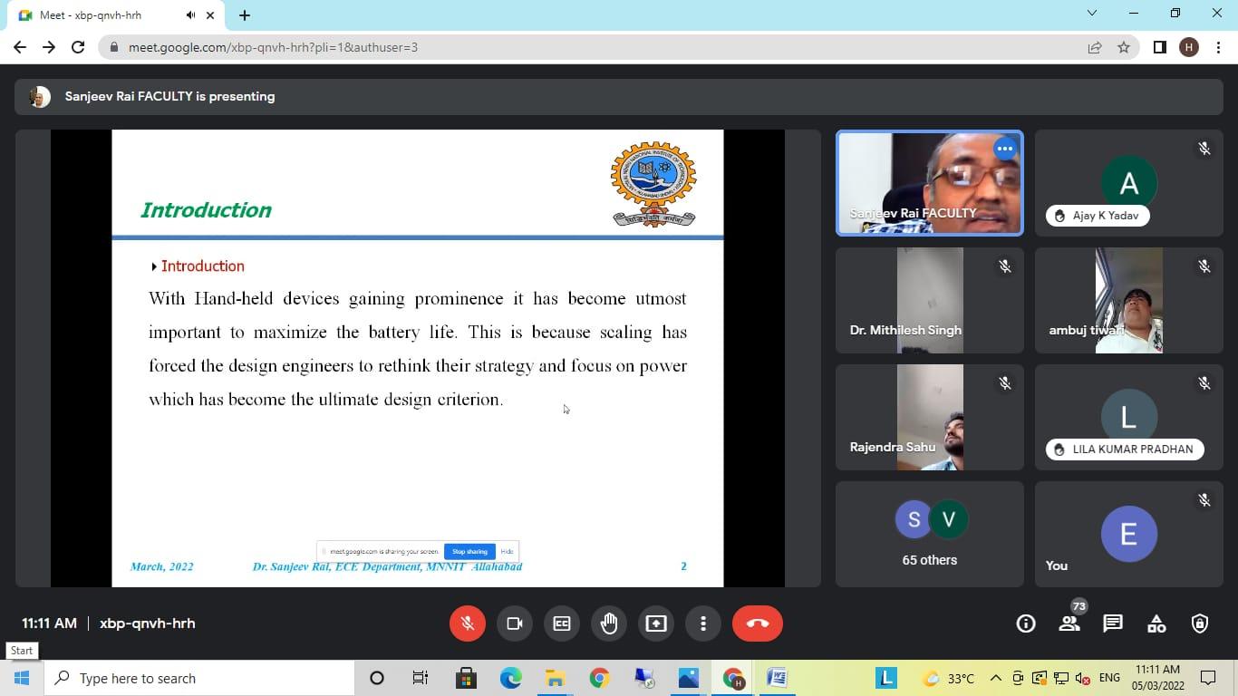The width and height of the screenshot is (1238, 696).
Task: Raise your hand in the meeting
Action: point(609,623)
